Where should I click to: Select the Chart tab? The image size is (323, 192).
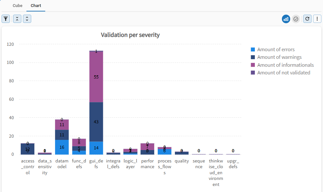point(36,5)
